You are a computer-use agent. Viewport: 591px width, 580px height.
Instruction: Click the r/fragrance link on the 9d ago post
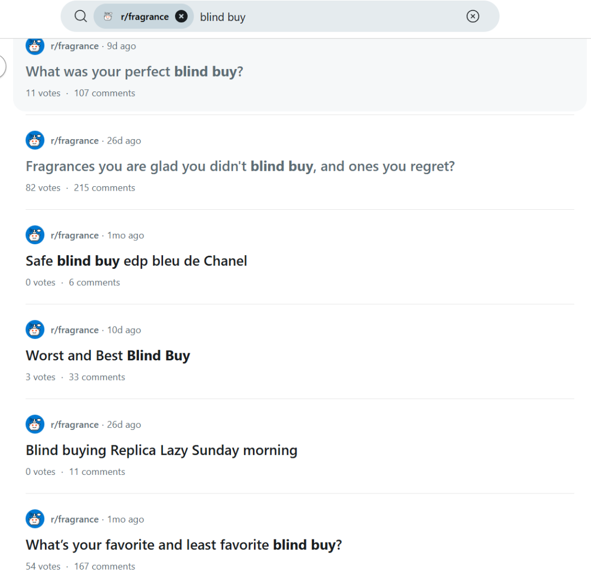[74, 46]
